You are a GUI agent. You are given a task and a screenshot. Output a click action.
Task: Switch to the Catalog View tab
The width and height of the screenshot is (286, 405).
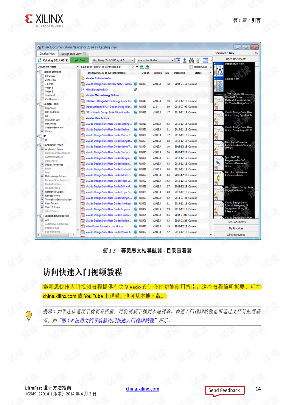(x=47, y=54)
